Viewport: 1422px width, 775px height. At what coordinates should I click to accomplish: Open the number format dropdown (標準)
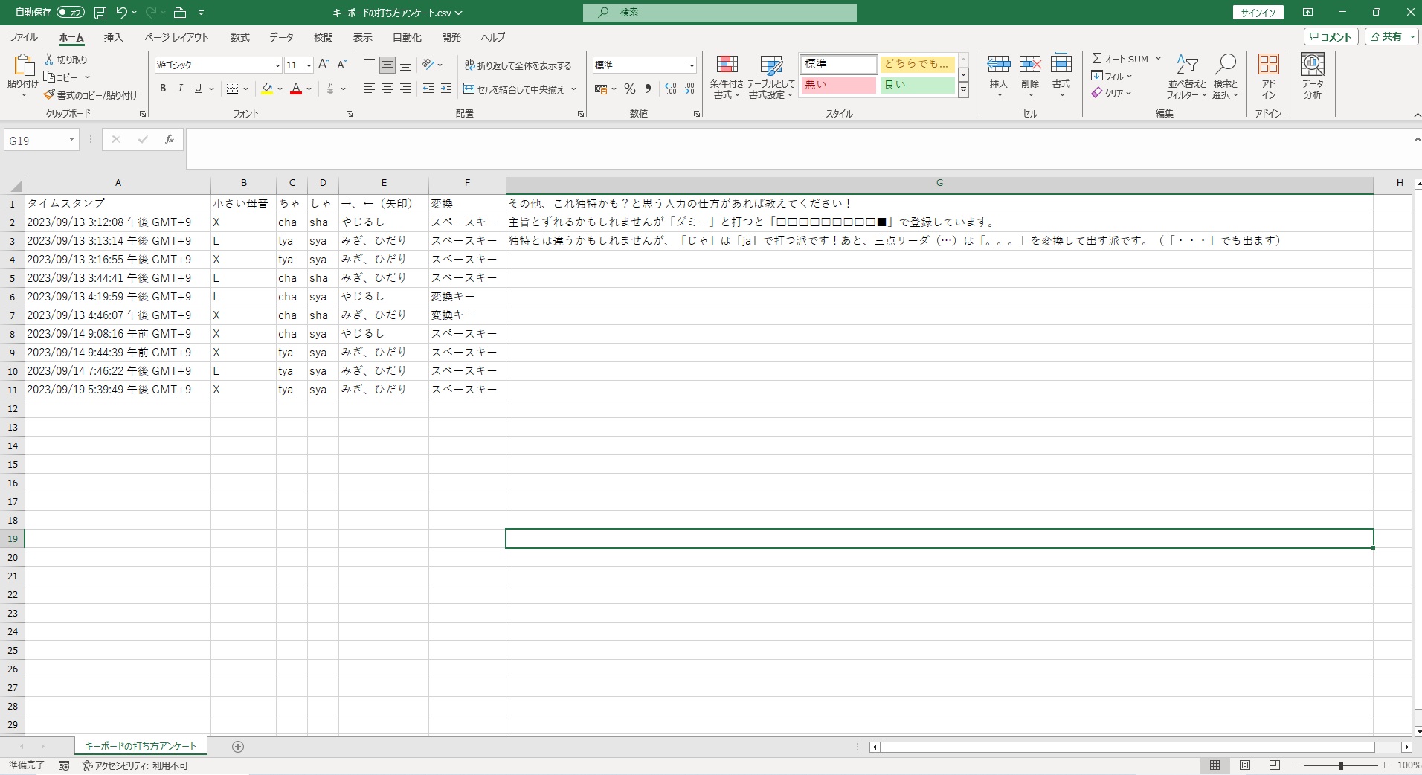(692, 65)
